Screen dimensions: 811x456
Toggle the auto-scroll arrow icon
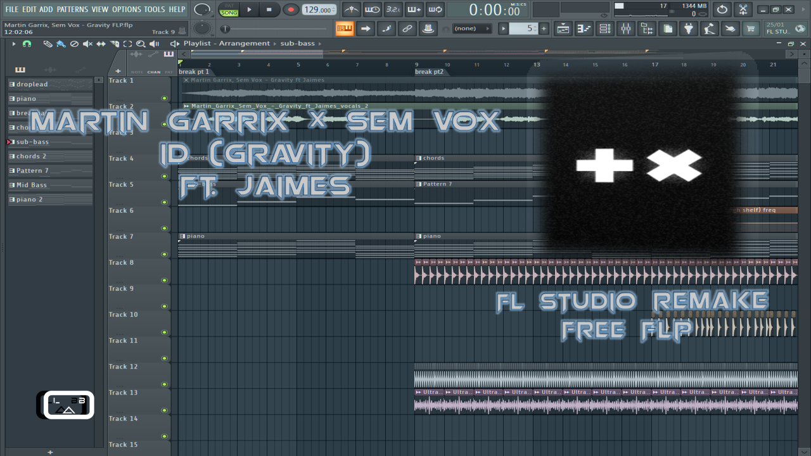366,28
